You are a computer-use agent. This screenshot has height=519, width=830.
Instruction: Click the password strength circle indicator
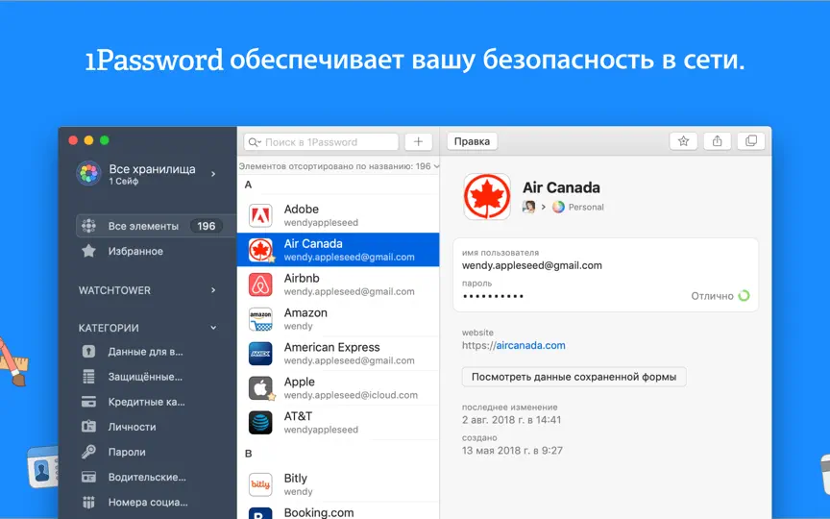[744, 295]
